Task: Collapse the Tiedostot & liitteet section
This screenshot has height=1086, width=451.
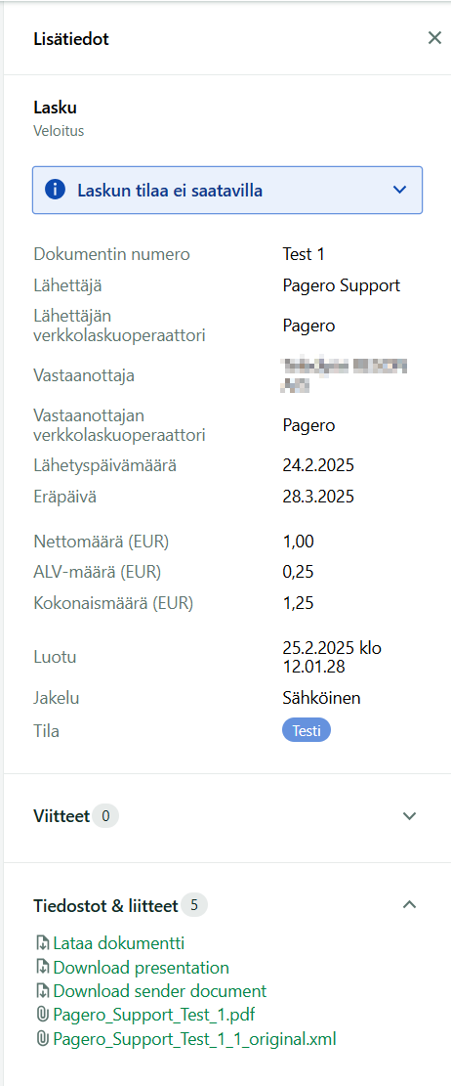Action: [x=409, y=904]
